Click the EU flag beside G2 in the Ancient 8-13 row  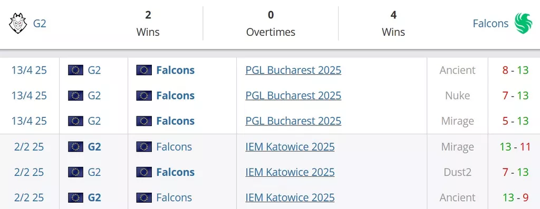(x=75, y=70)
